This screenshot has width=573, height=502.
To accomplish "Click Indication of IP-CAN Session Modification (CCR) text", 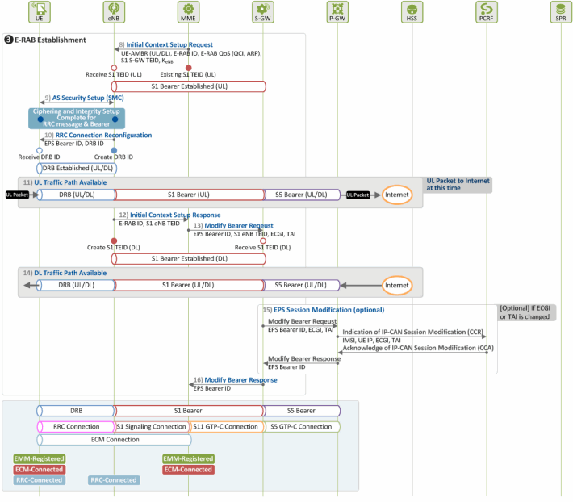I will [413, 332].
